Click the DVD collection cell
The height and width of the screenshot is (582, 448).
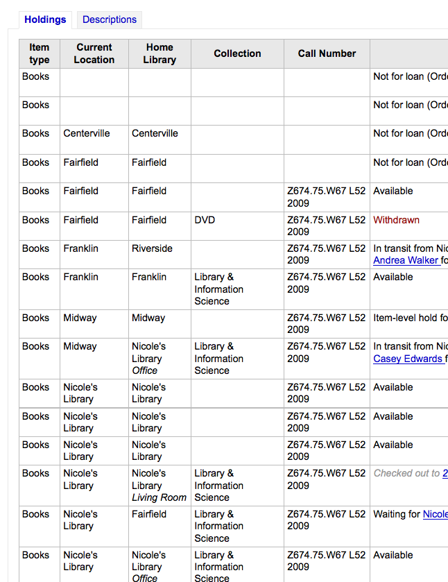point(205,220)
